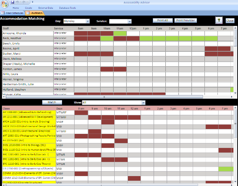This screenshot has width=238, height=186.
Task: Click the Close button on the form
Action: (x=230, y=21)
